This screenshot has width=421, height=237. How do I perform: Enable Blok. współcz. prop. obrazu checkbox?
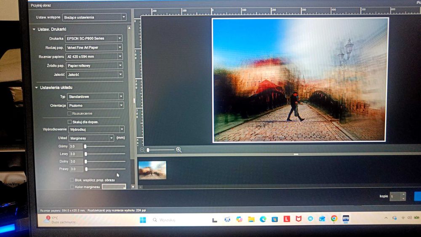point(72,180)
